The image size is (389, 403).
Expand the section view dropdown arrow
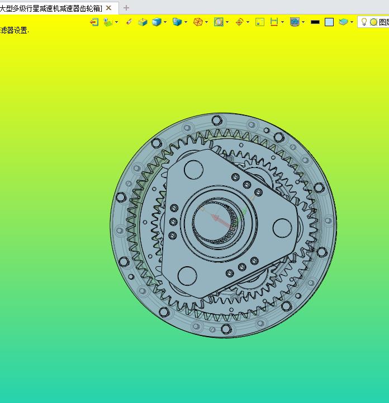[x=227, y=22]
